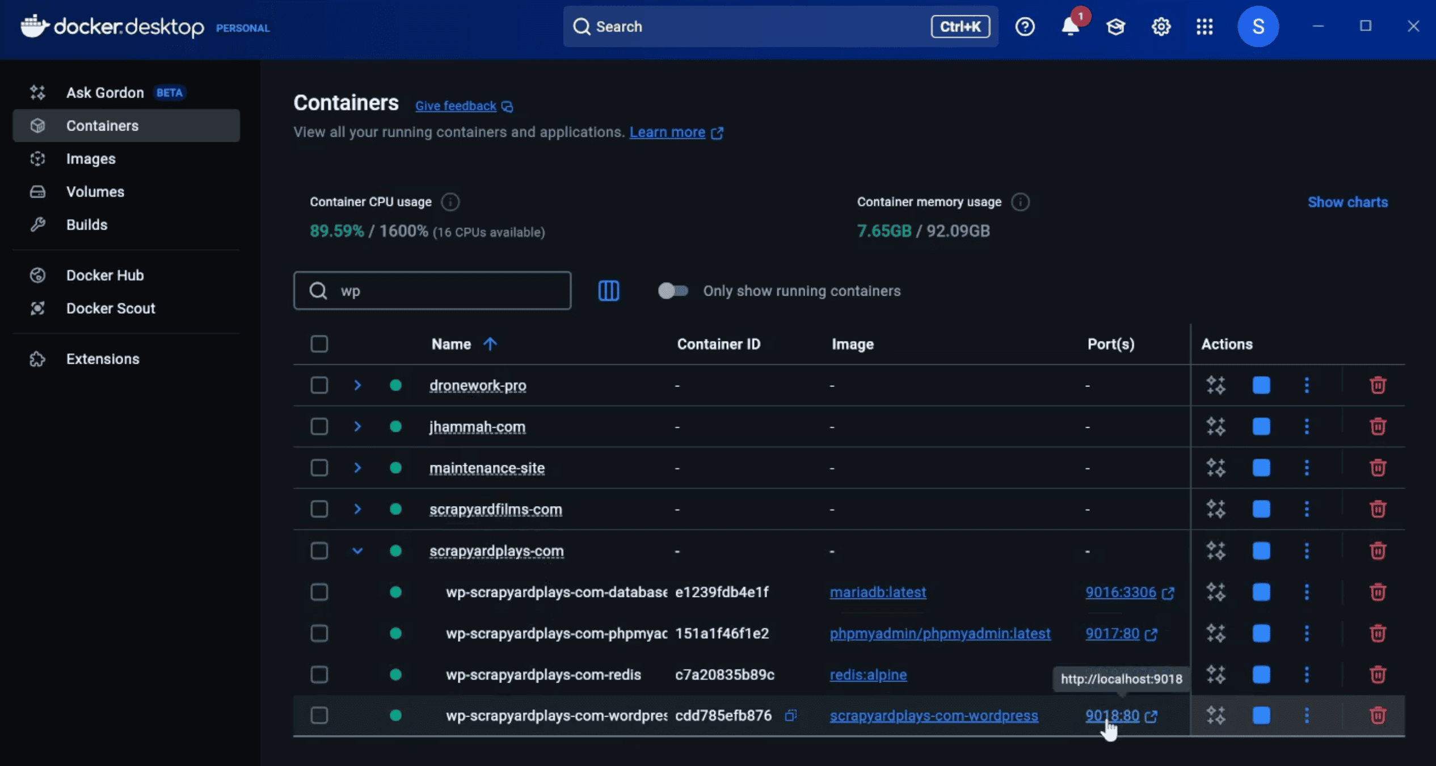Select the Images section in sidebar
Screen dimensions: 1436x766
click(91, 158)
